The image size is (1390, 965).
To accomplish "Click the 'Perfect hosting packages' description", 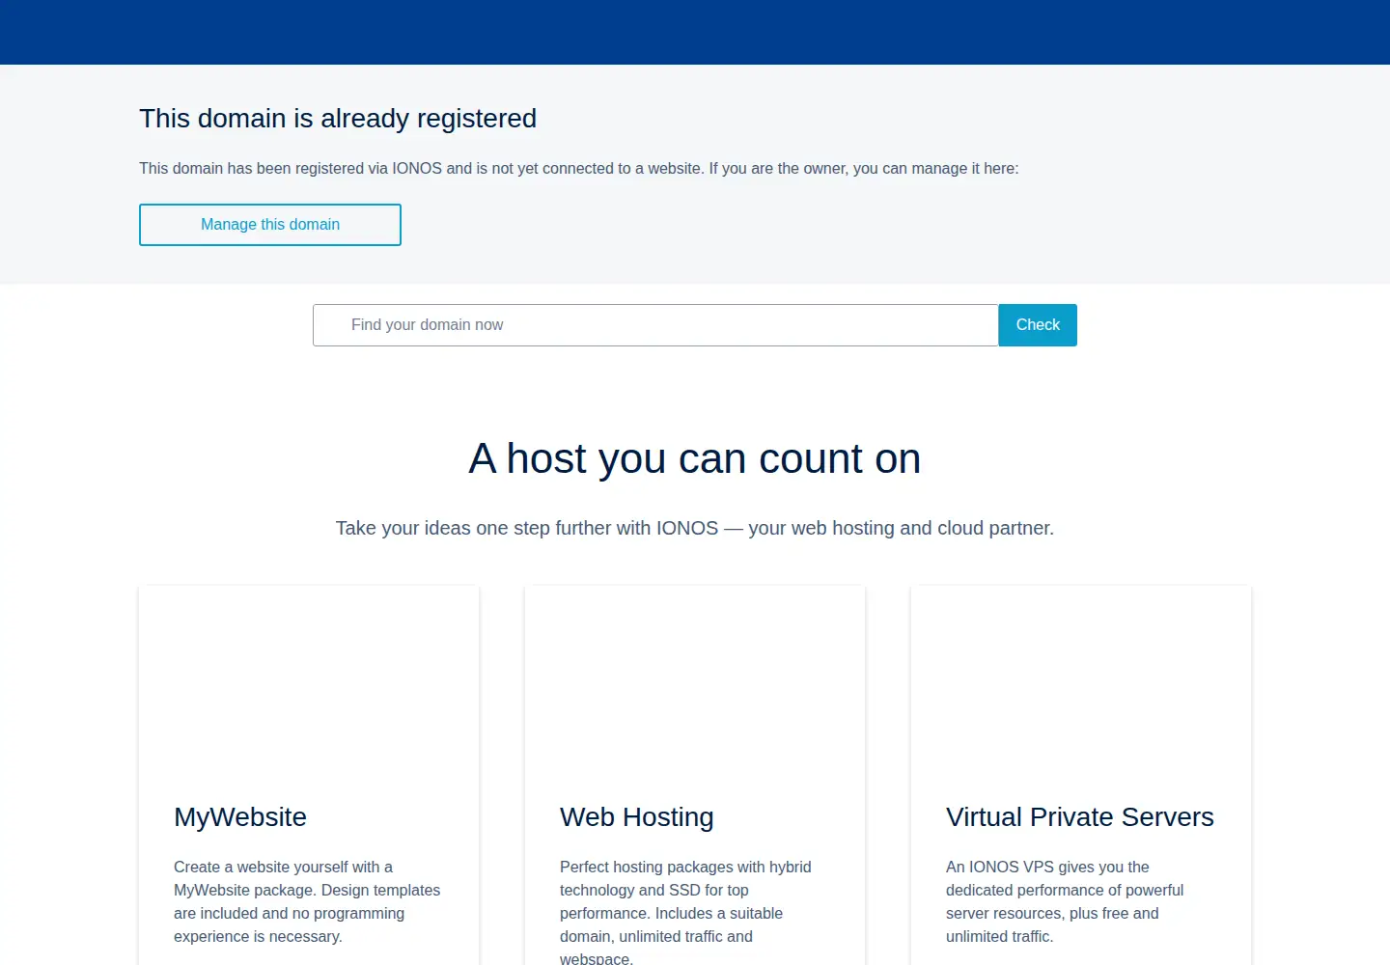I will click(685, 912).
